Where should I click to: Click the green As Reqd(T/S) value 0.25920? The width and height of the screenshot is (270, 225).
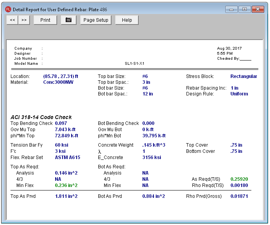click(x=239, y=179)
